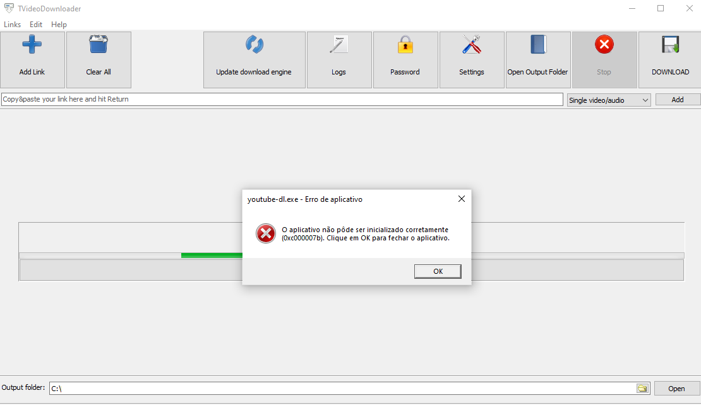Viewport: 701px width, 405px height.
Task: Empty the list with Clear All
Action: click(99, 60)
